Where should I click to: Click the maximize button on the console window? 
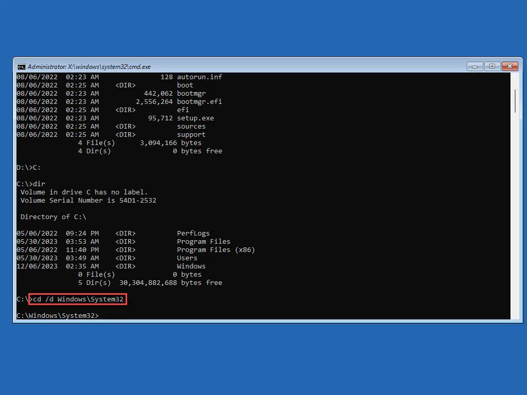point(492,66)
